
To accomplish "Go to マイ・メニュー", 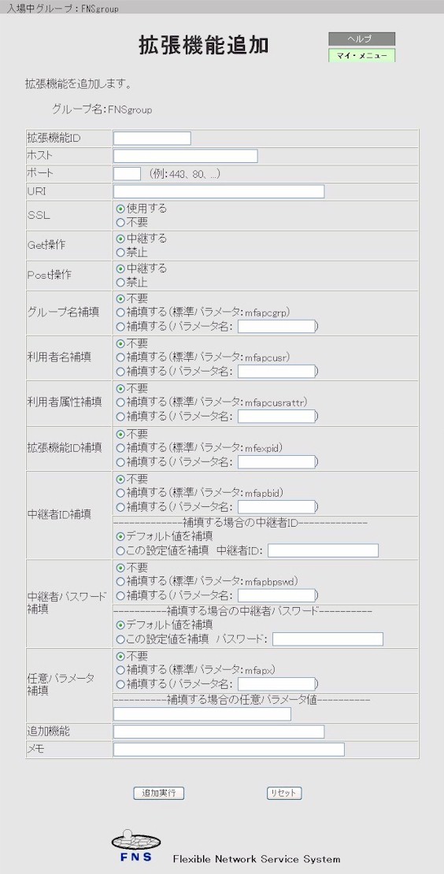I will click(x=361, y=55).
